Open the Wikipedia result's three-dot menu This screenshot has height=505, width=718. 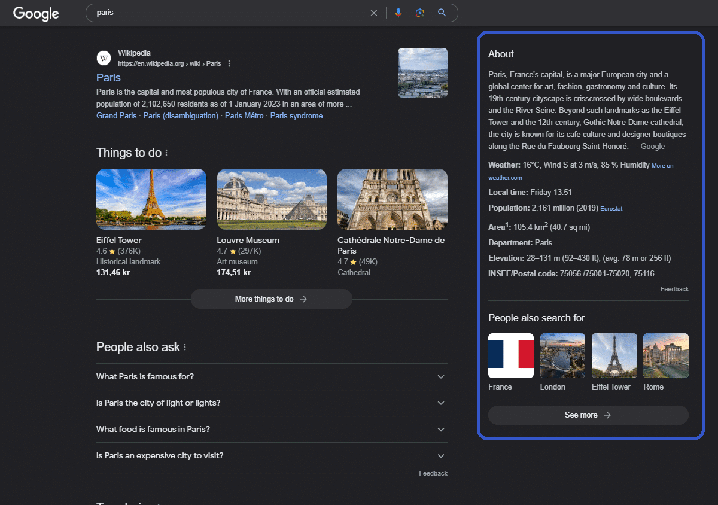point(229,63)
